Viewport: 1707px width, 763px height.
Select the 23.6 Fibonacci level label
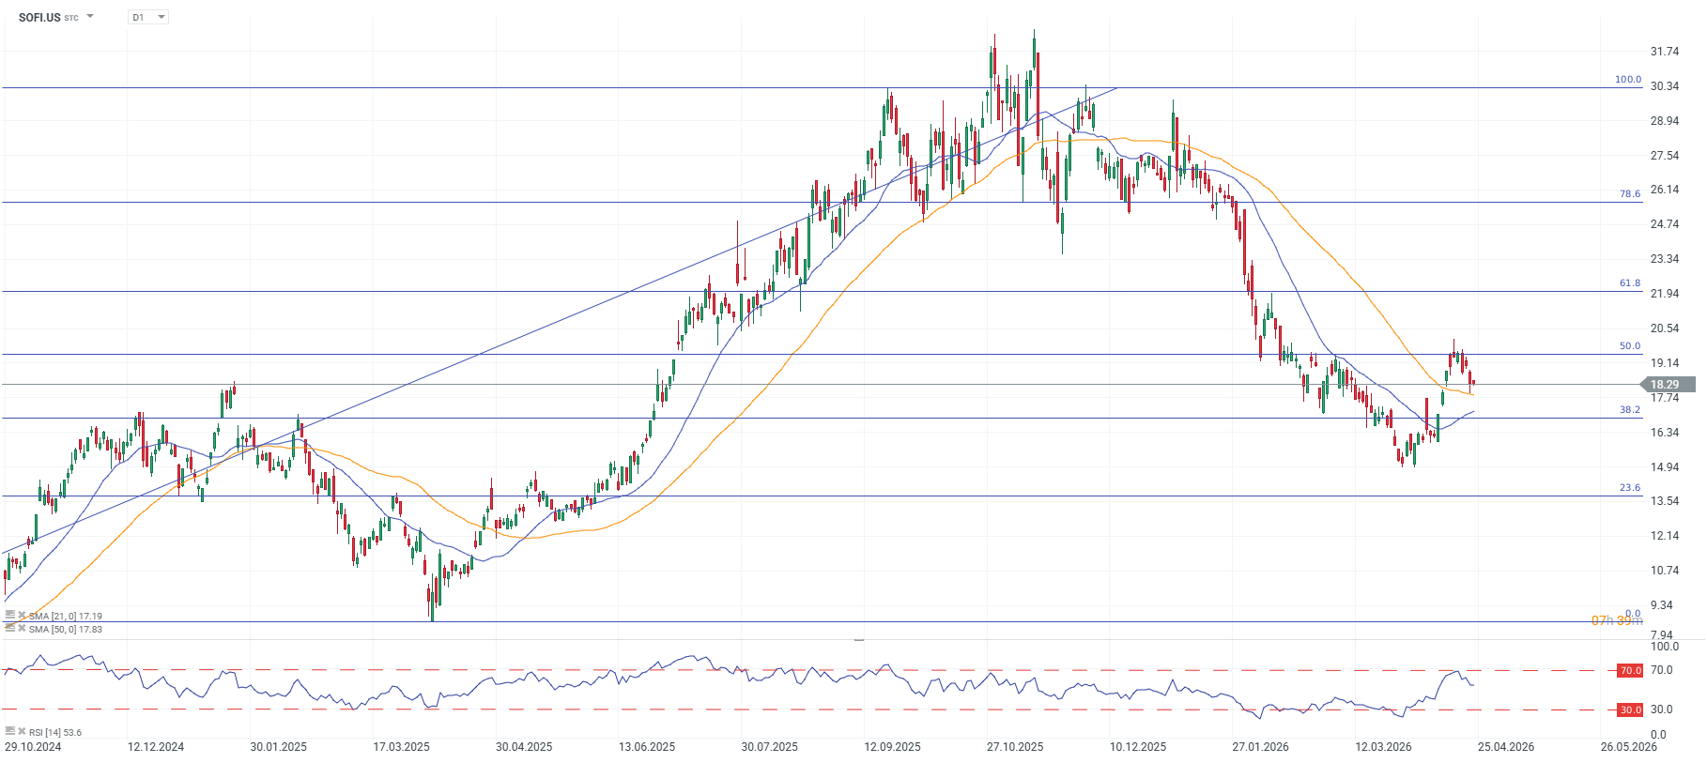pyautogui.click(x=1630, y=488)
